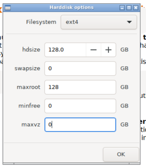Screen dimensions: 146x168
Task: Increase hdsize with the plus button
Action: pos(108,50)
